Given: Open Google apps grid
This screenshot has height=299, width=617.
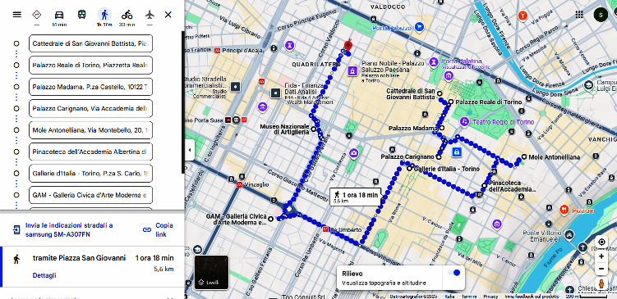Looking at the screenshot, I should 579,15.
